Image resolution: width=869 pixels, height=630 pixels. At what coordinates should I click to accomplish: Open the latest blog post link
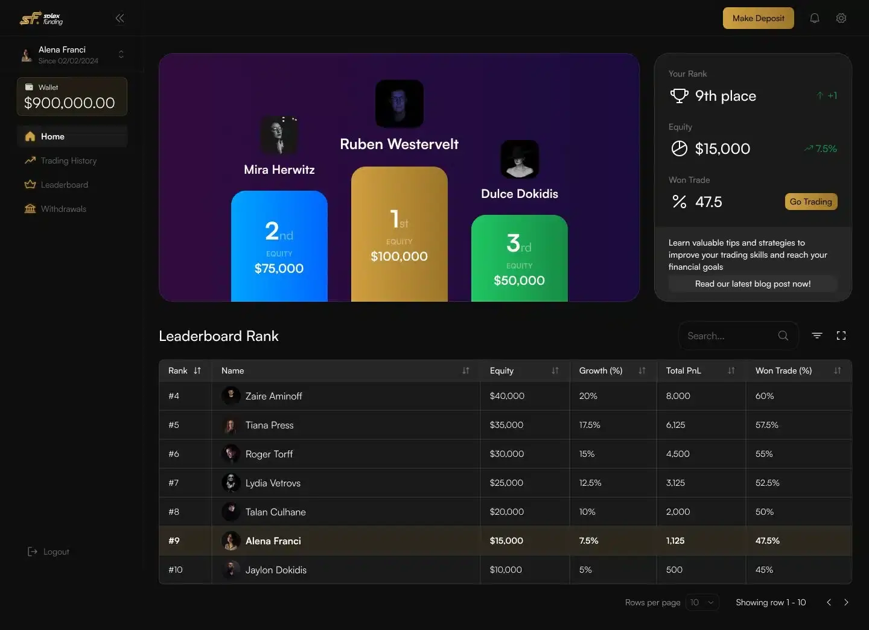[753, 284]
